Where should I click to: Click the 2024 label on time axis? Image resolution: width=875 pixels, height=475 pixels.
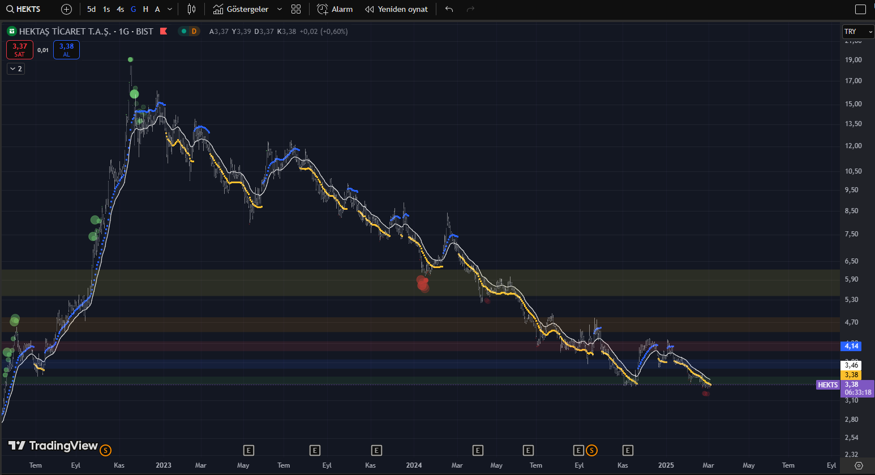(414, 465)
